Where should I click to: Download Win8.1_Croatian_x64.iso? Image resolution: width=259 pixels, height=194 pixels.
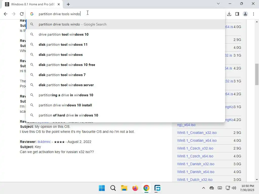tap(197, 140)
